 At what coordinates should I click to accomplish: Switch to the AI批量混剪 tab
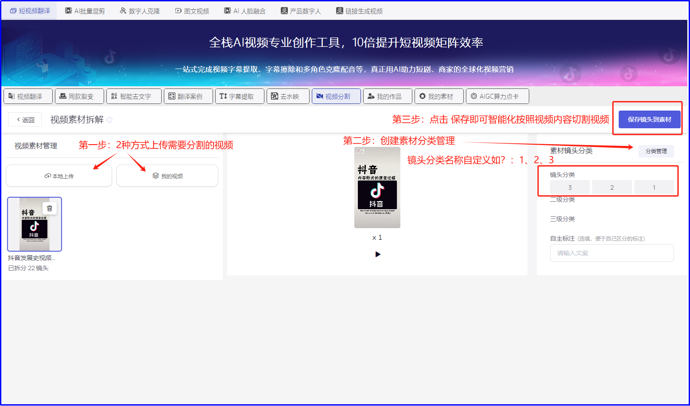click(84, 10)
